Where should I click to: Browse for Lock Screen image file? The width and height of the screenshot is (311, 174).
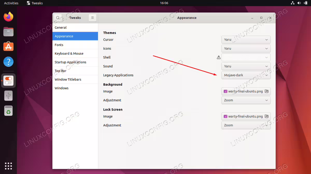click(x=266, y=117)
